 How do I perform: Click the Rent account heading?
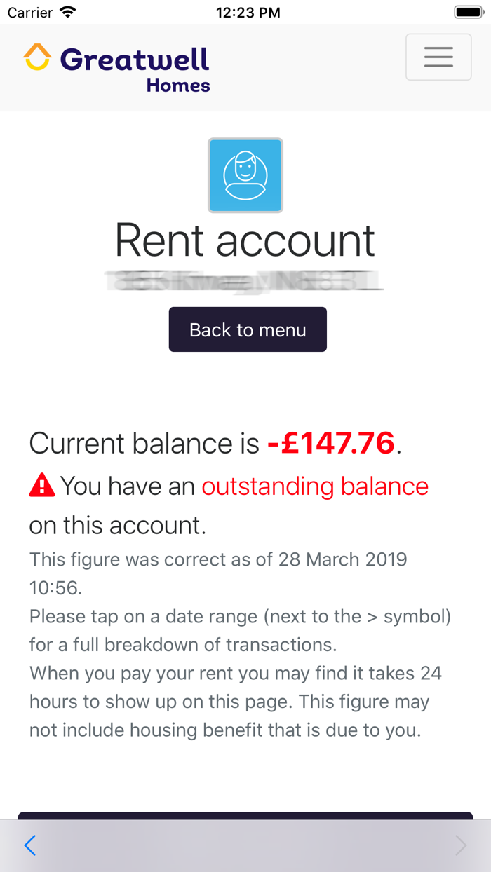[x=245, y=240]
